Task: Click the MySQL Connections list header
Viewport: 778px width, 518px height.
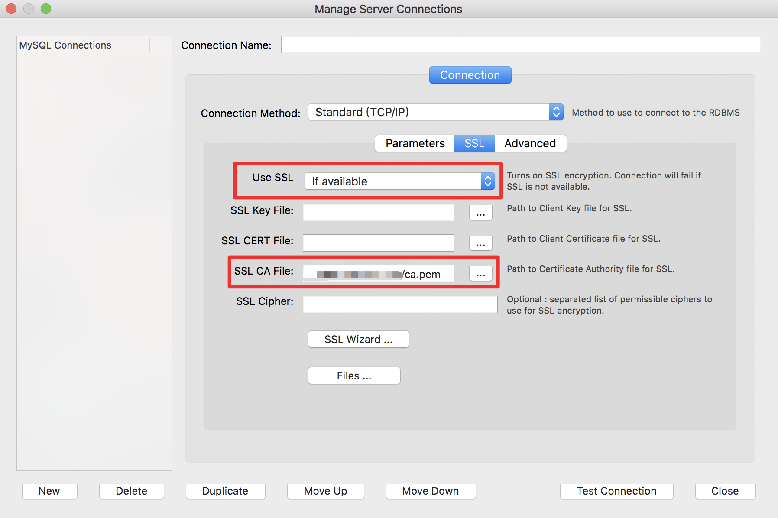Action: click(83, 45)
